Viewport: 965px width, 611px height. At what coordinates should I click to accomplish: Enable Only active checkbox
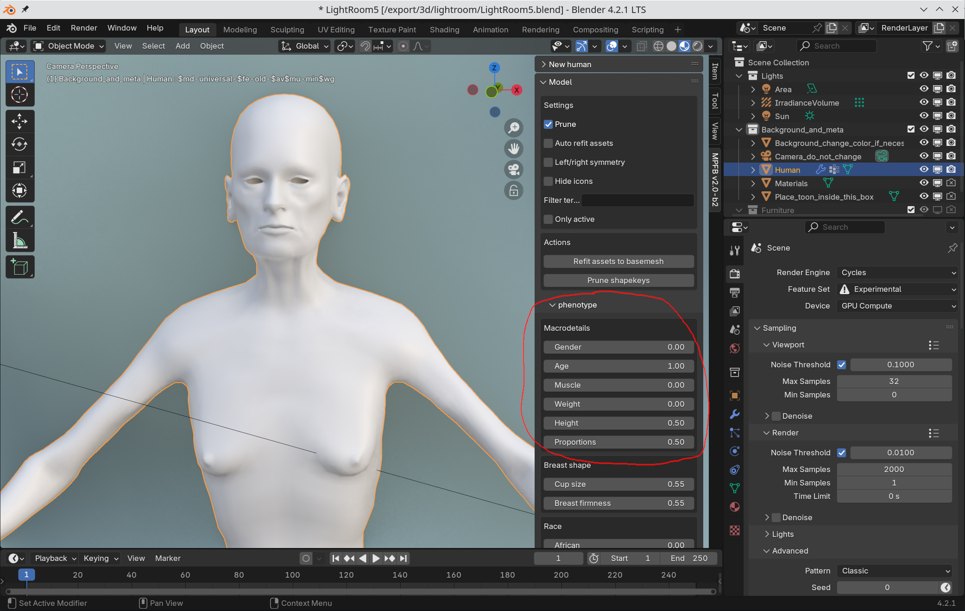pyautogui.click(x=549, y=219)
